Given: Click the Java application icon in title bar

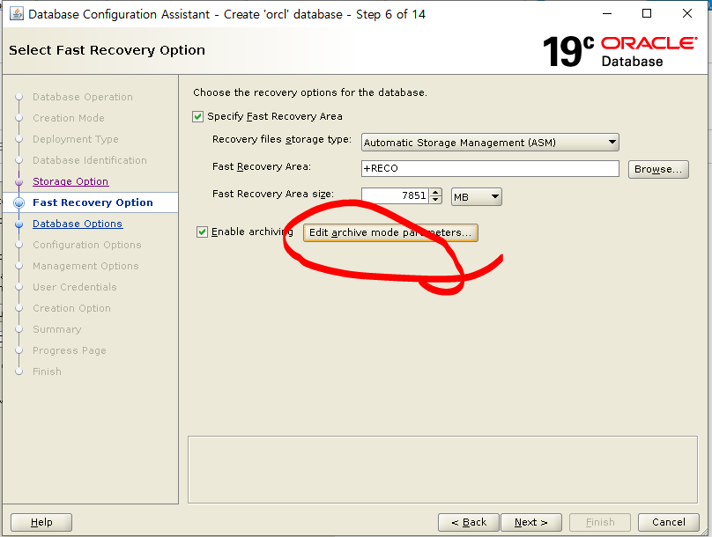Looking at the screenshot, I should (x=17, y=13).
